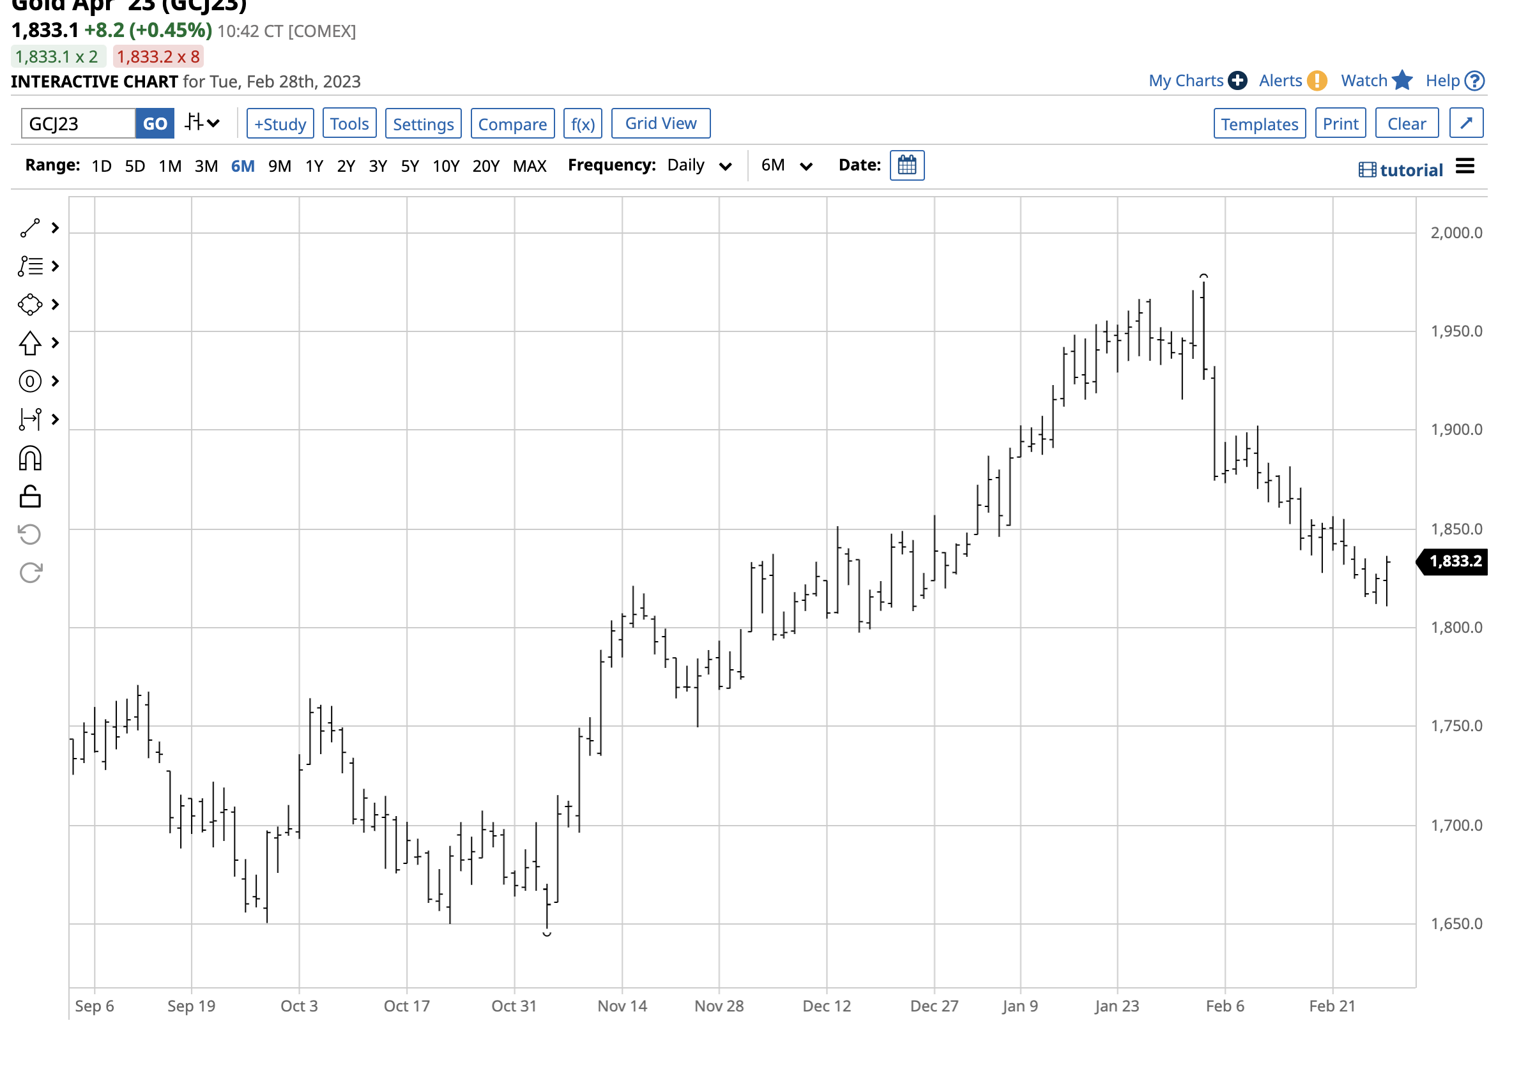Toggle the drawings lock icon
This screenshot has height=1083, width=1528.
(x=30, y=496)
